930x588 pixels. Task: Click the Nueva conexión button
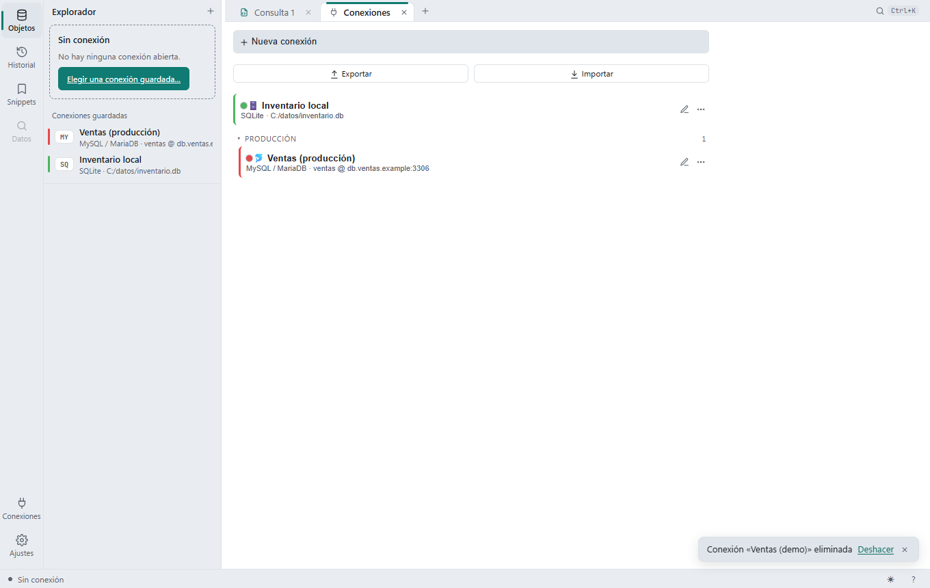coord(471,42)
